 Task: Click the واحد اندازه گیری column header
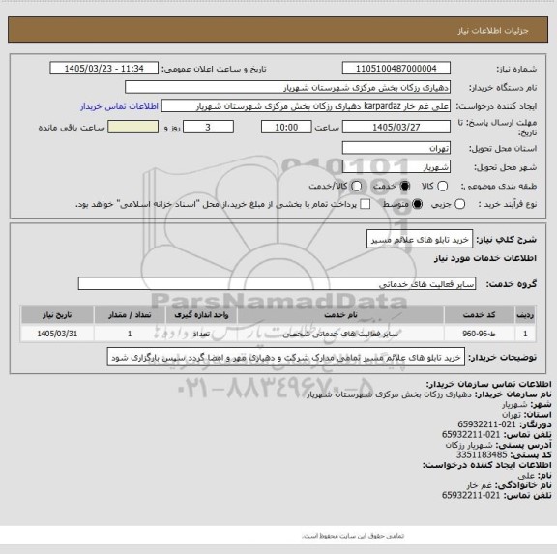tap(201, 315)
